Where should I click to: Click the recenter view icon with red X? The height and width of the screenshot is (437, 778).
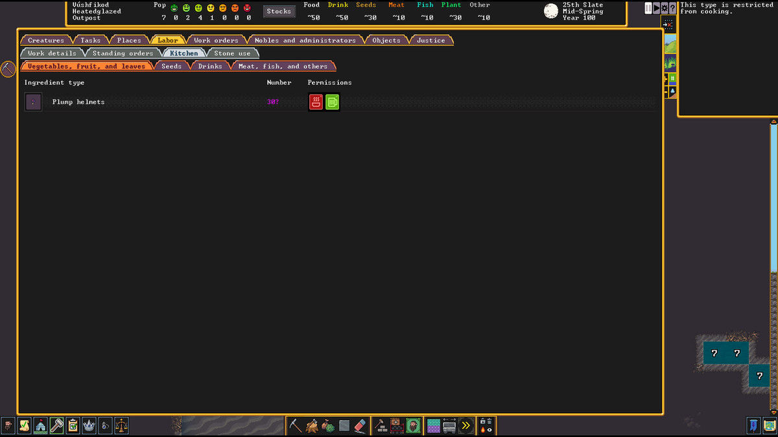click(670, 25)
